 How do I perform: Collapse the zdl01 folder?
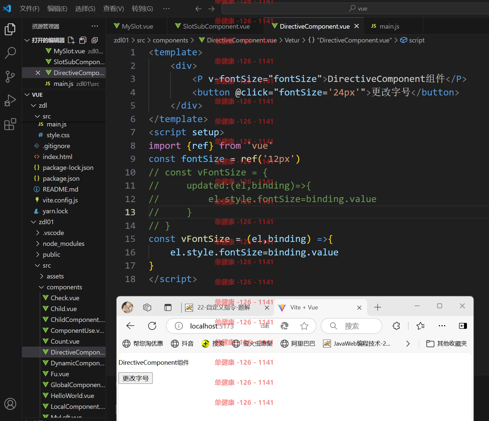33,222
